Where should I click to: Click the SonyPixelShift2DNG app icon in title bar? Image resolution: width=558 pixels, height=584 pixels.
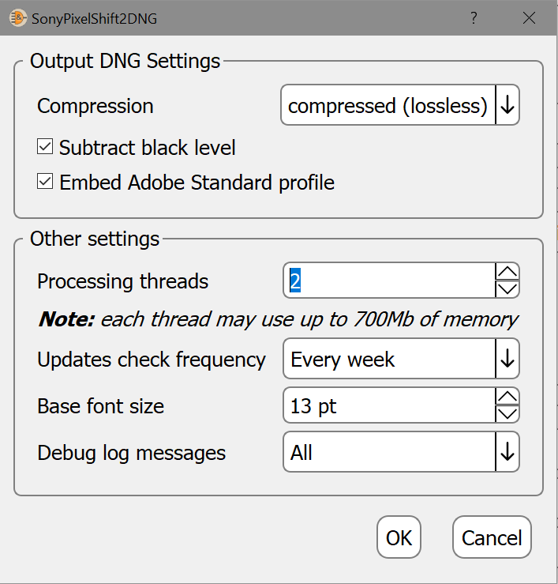click(x=17, y=18)
